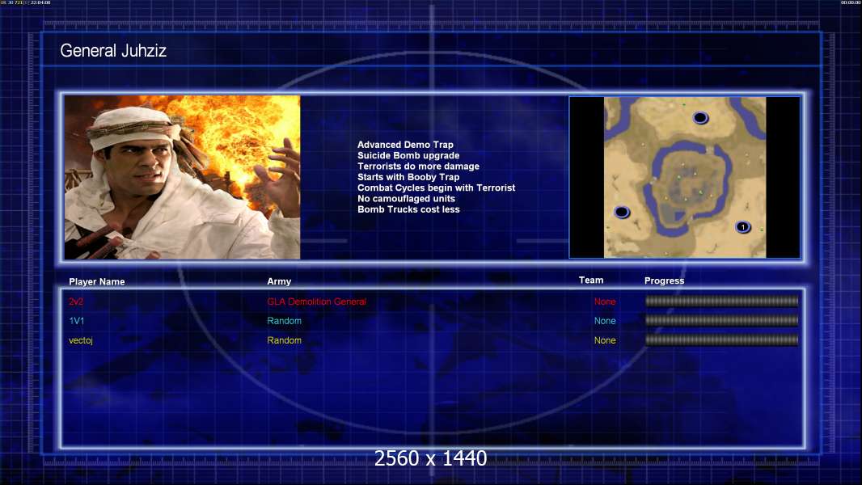Click the General Juhziz portrait image
The image size is (862, 485).
pos(183,177)
